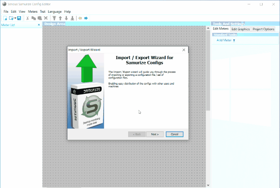The width and height of the screenshot is (280, 188).
Task: Click the Move to top arrow icon
Action: click(x=54, y=18)
